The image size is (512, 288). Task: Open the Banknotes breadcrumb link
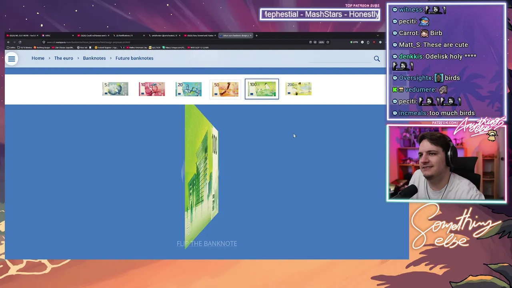tap(94, 58)
